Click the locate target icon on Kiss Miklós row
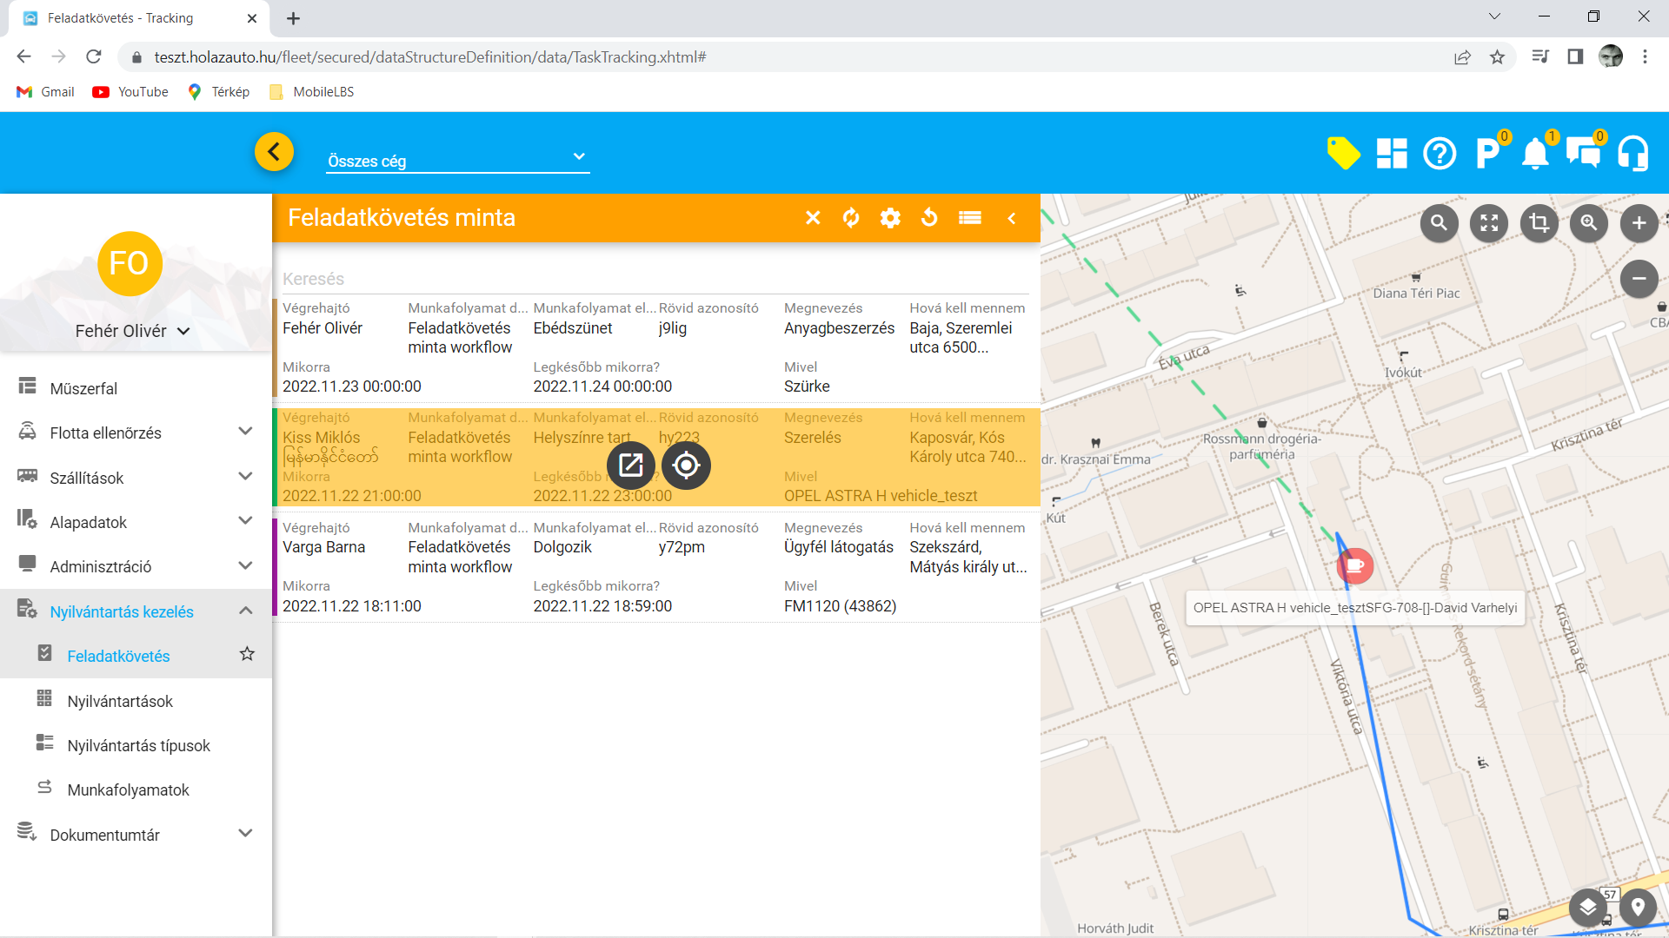 click(686, 466)
